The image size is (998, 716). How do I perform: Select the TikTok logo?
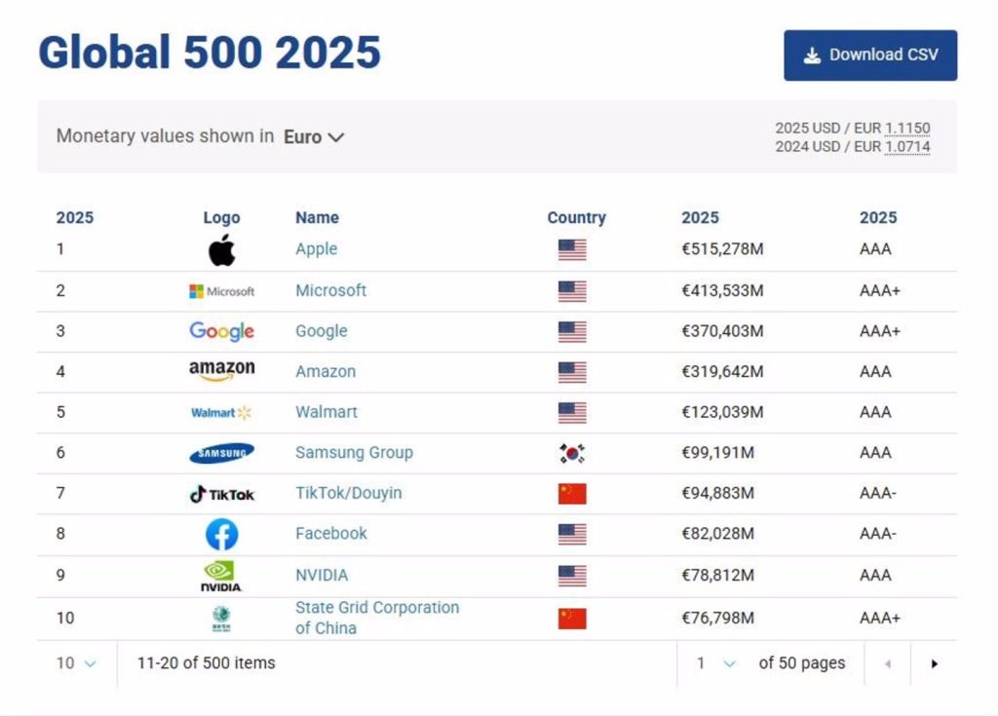point(221,493)
